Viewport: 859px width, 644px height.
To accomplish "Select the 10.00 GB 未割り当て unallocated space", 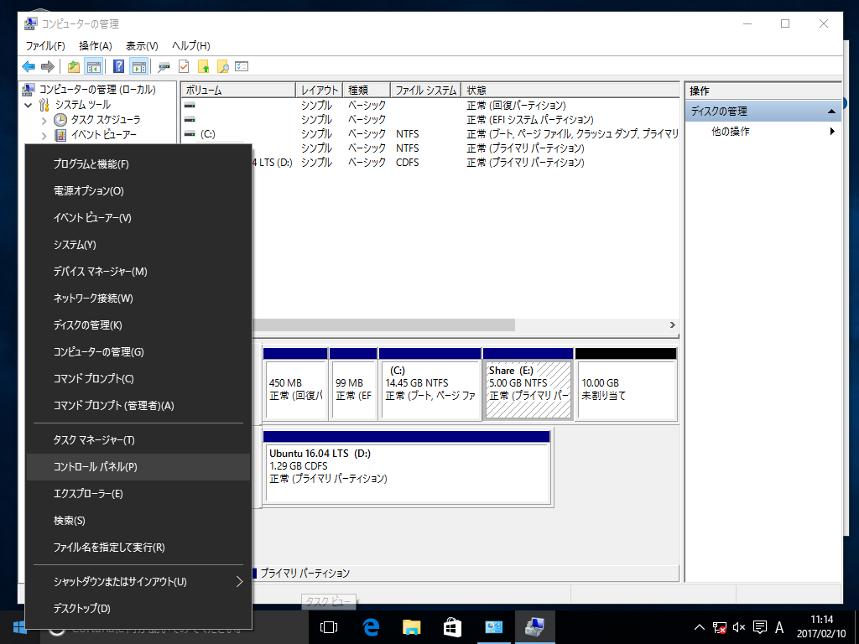I will pos(626,384).
